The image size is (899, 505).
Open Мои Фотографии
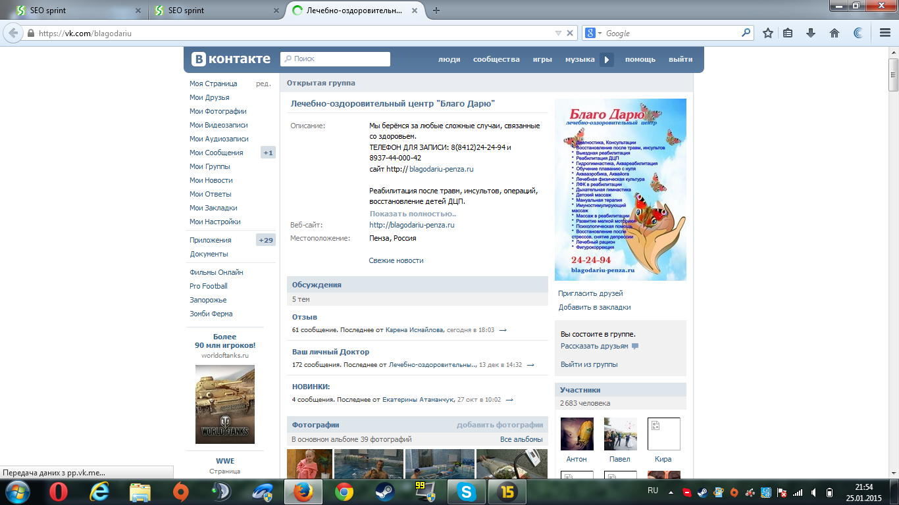point(218,111)
